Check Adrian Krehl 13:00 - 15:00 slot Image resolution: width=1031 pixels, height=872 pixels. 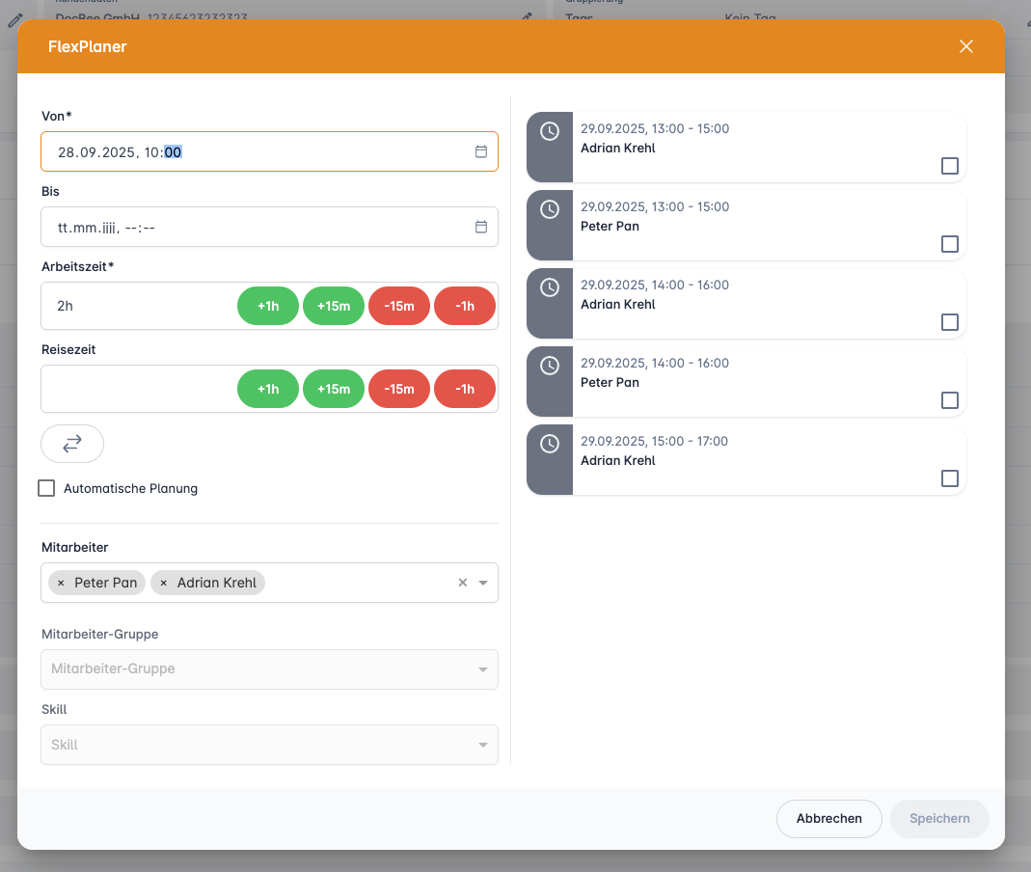click(x=949, y=166)
